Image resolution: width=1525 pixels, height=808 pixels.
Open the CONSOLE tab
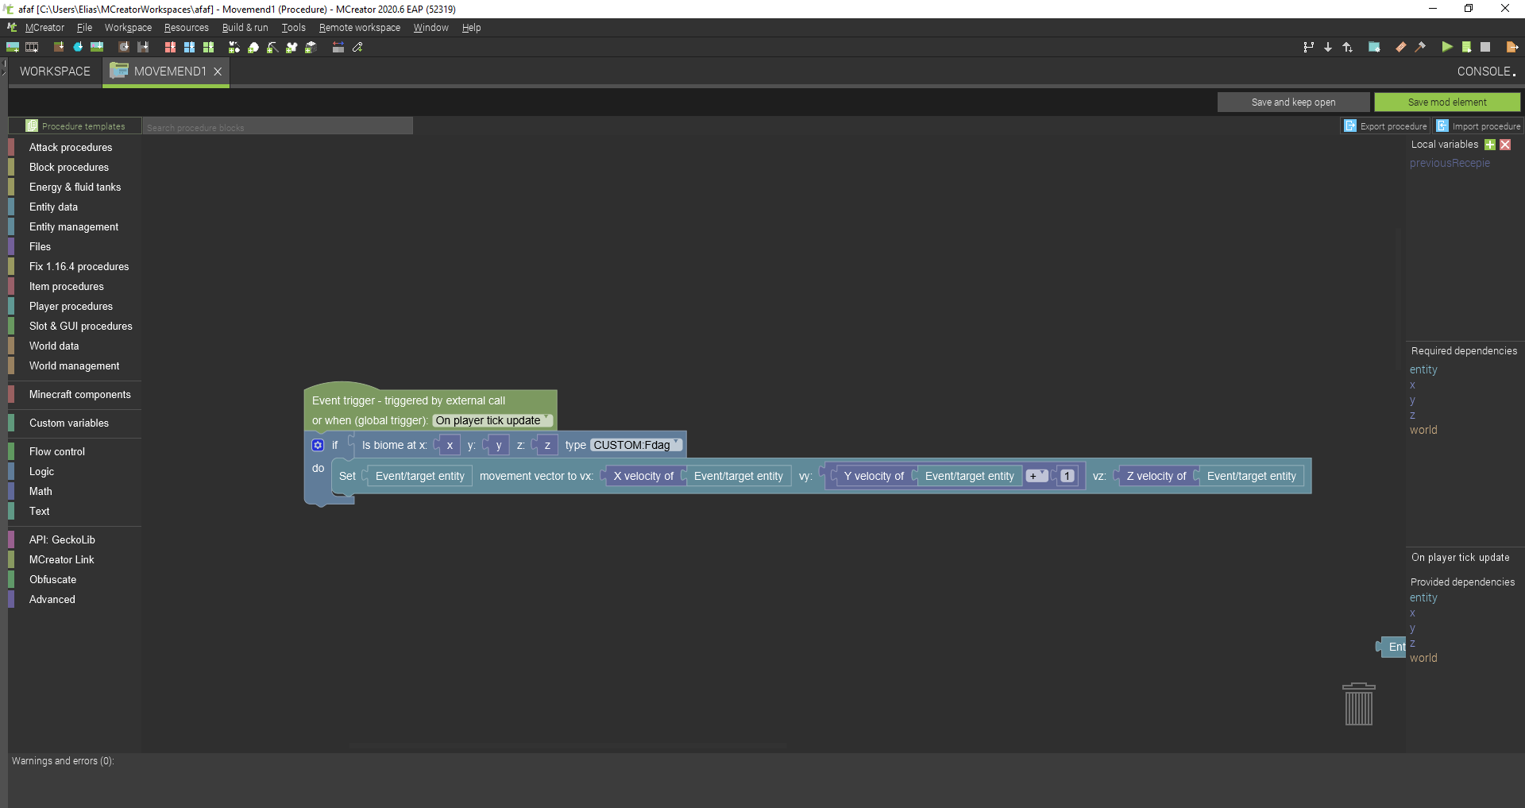tap(1486, 72)
